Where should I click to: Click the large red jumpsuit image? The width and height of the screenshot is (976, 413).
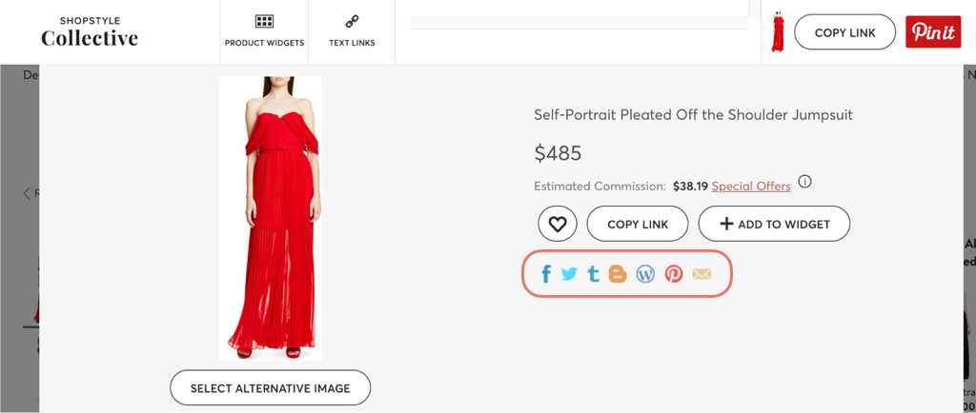pos(271,217)
